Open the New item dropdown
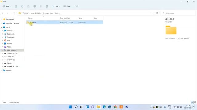The image size is (197, 110). coord(7,6)
